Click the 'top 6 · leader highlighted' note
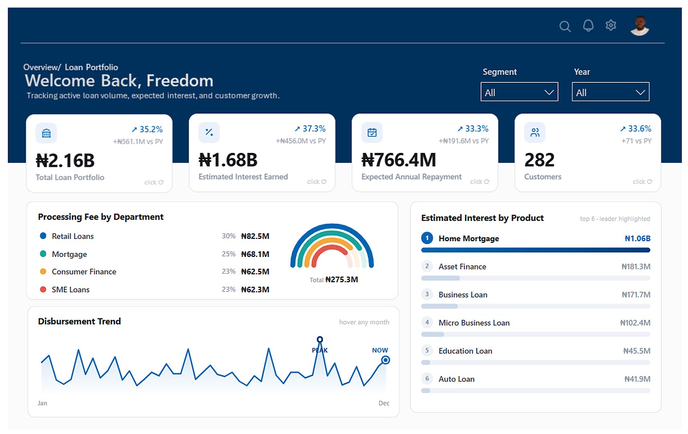This screenshot has width=688, height=434. pyautogui.click(x=615, y=219)
